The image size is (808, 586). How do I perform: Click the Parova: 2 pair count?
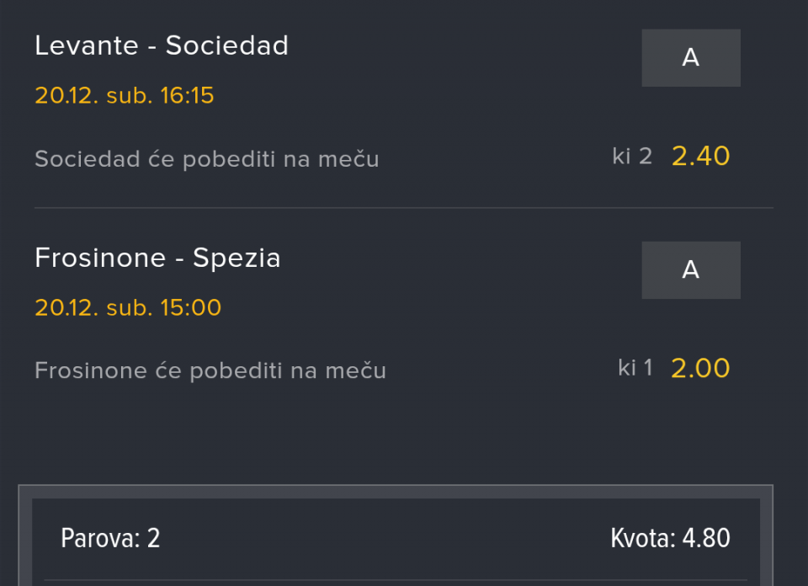[110, 539]
